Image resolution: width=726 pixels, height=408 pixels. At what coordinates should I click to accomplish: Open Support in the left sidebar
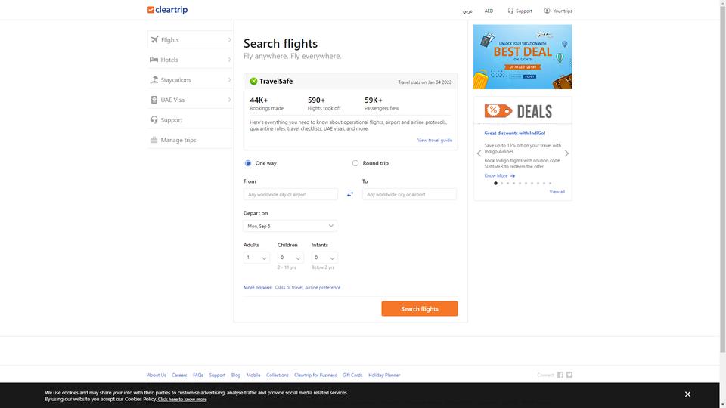[x=190, y=120]
